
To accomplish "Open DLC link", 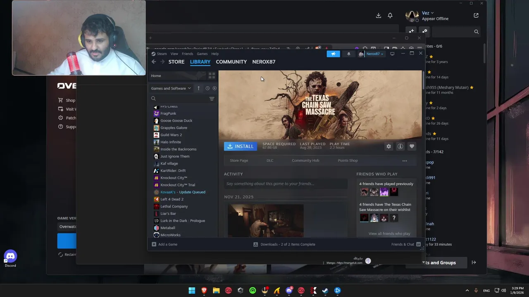I will click(270, 160).
